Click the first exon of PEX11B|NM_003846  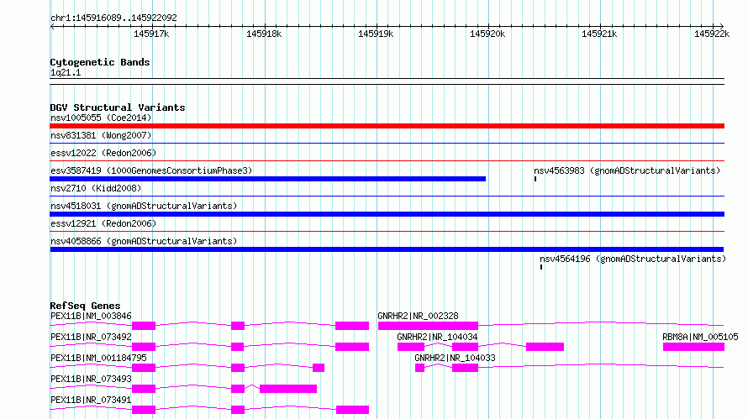point(144,326)
